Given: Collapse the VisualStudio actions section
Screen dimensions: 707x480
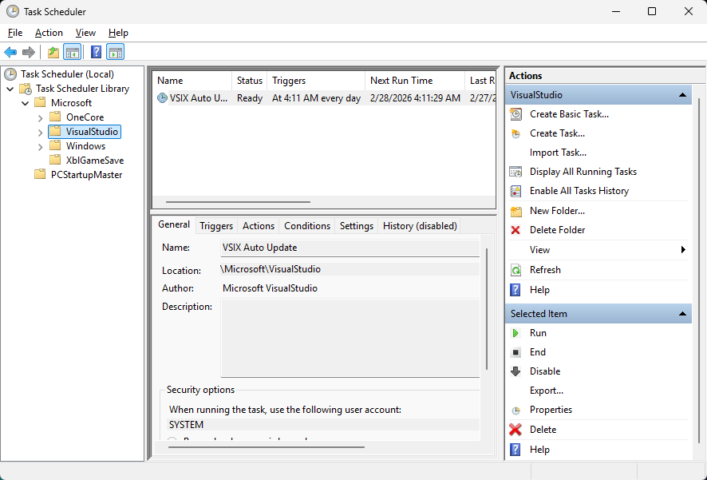Looking at the screenshot, I should click(683, 95).
